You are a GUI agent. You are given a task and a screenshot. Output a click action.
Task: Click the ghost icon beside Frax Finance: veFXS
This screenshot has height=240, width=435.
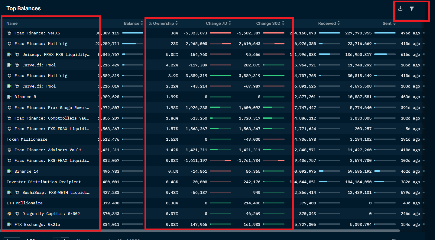point(9,33)
